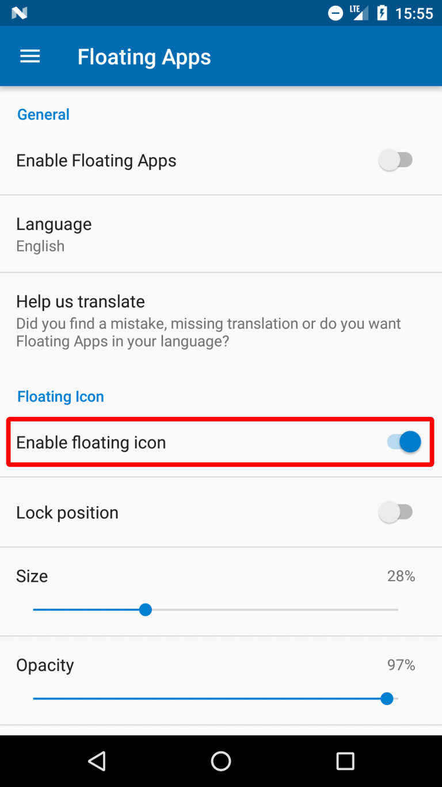Tap the notification icon in the status bar
Viewport: 442px width, 787px height.
[19, 13]
